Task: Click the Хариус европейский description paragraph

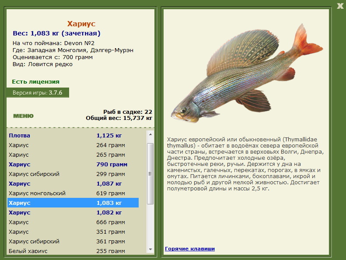Action: [245, 164]
